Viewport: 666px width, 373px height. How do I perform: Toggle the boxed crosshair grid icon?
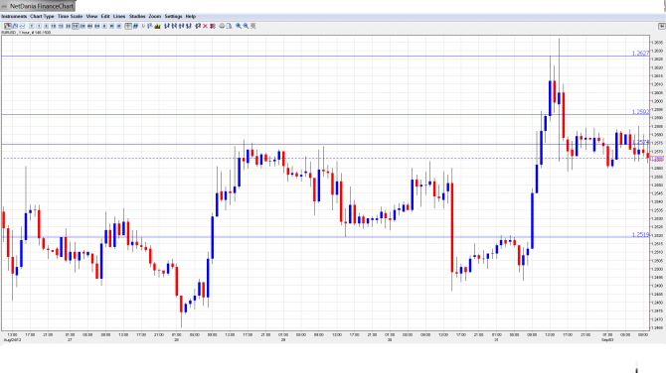(x=128, y=26)
